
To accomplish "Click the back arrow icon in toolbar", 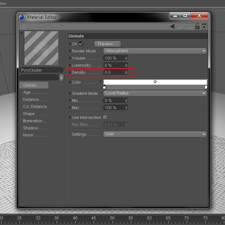I will point(172,27).
